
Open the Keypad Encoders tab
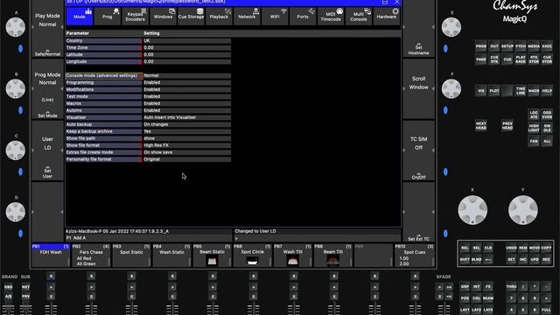[x=135, y=16]
